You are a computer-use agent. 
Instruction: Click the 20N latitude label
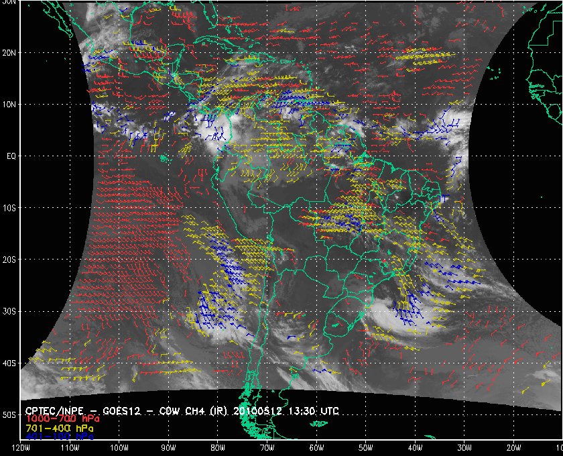click(9, 53)
